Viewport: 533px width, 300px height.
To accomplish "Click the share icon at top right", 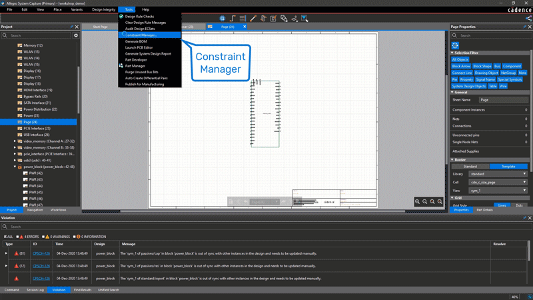I will [528, 19].
